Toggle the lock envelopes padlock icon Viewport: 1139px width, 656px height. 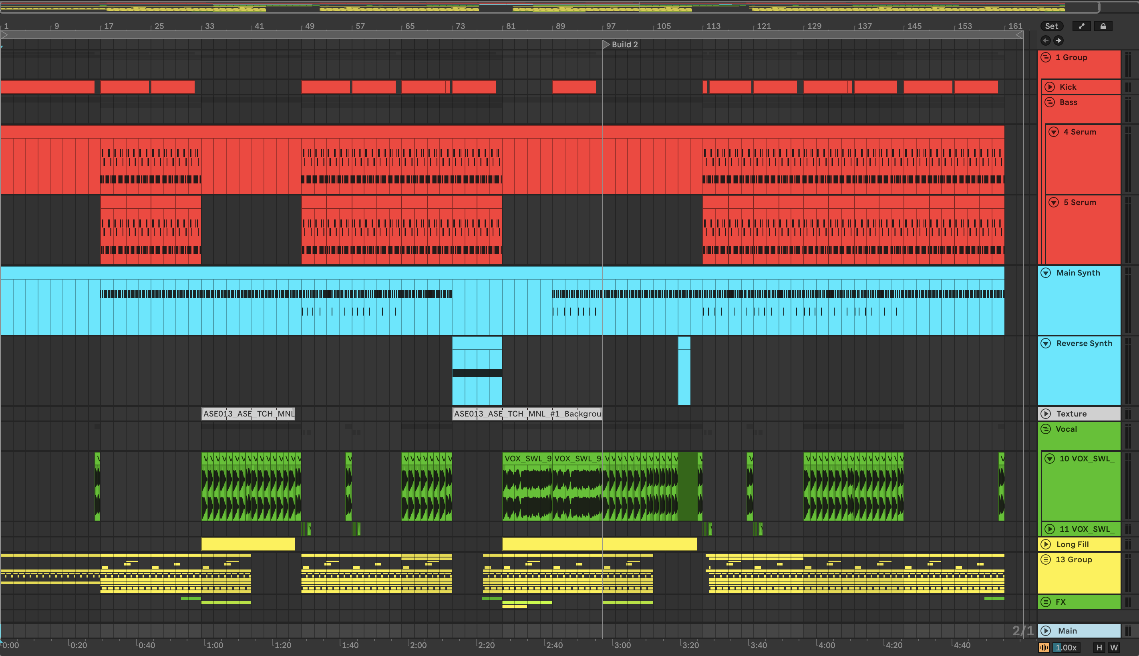pos(1103,26)
